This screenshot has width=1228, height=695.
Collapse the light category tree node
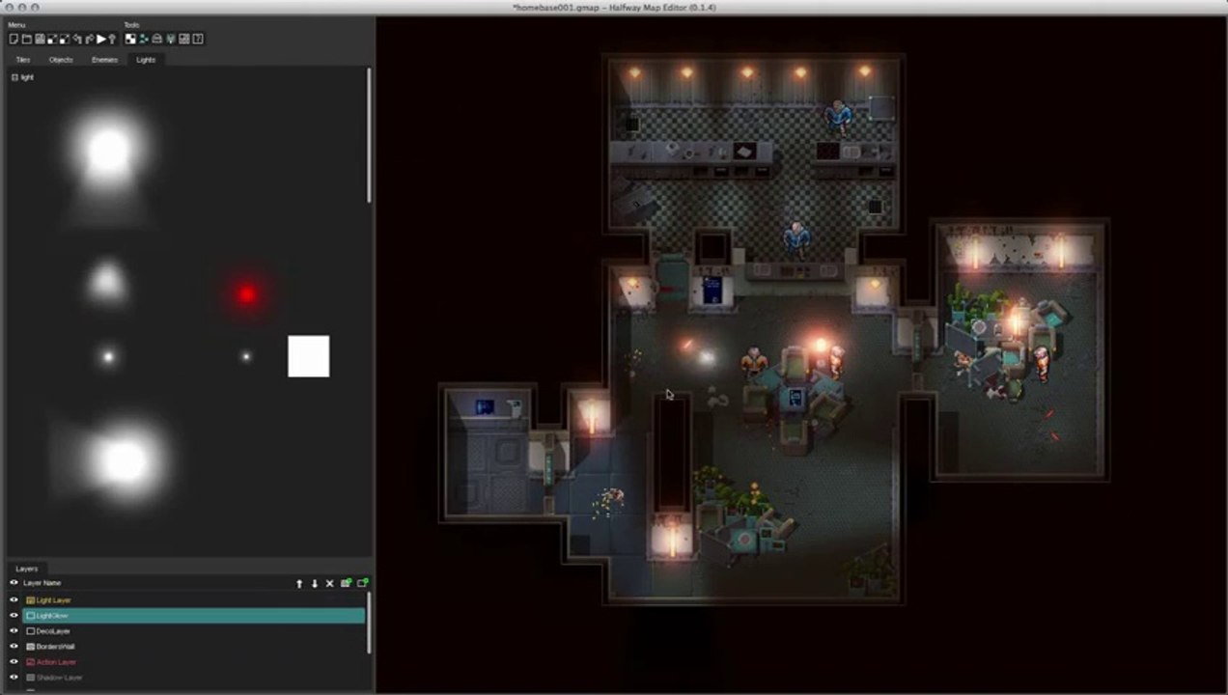click(x=14, y=77)
